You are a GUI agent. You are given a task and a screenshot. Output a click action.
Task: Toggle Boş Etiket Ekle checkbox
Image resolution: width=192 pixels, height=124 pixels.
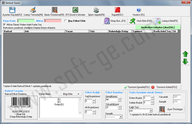(x=66, y=21)
